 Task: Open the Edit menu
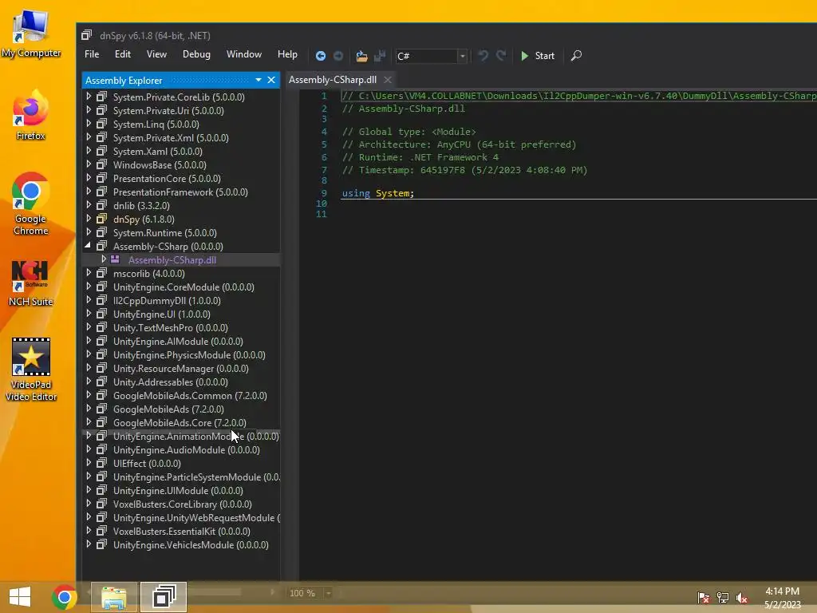122,54
